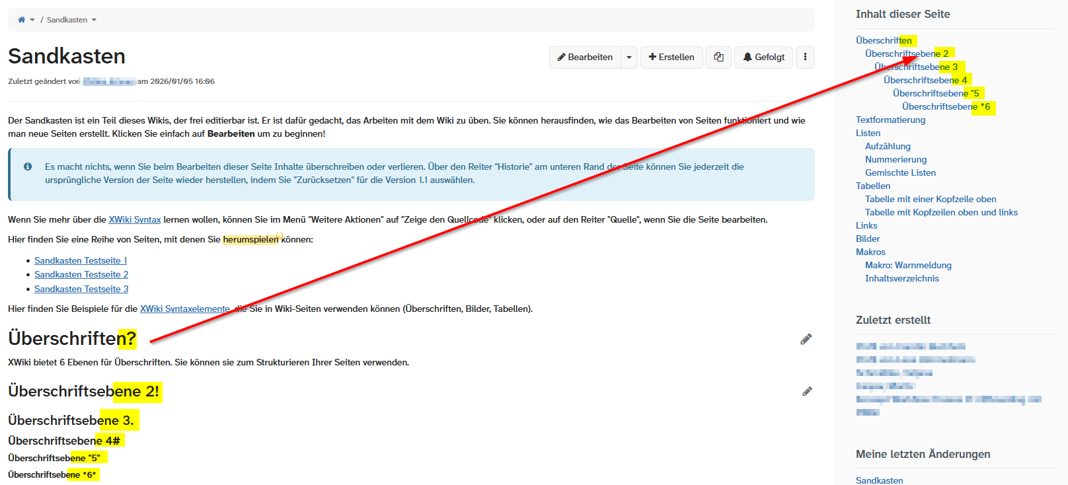The image size is (1068, 485).
Task: Click pencil edit icon beside Überschriftsebene 2
Action: click(x=806, y=392)
